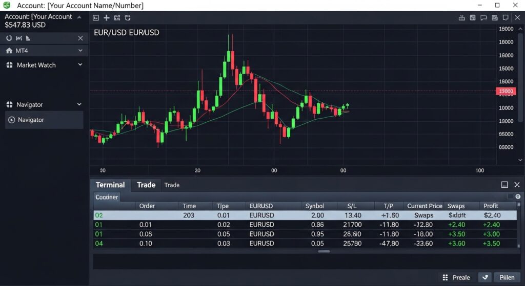Sort by the Order column header
This screenshot has height=286, width=525.
147,206
